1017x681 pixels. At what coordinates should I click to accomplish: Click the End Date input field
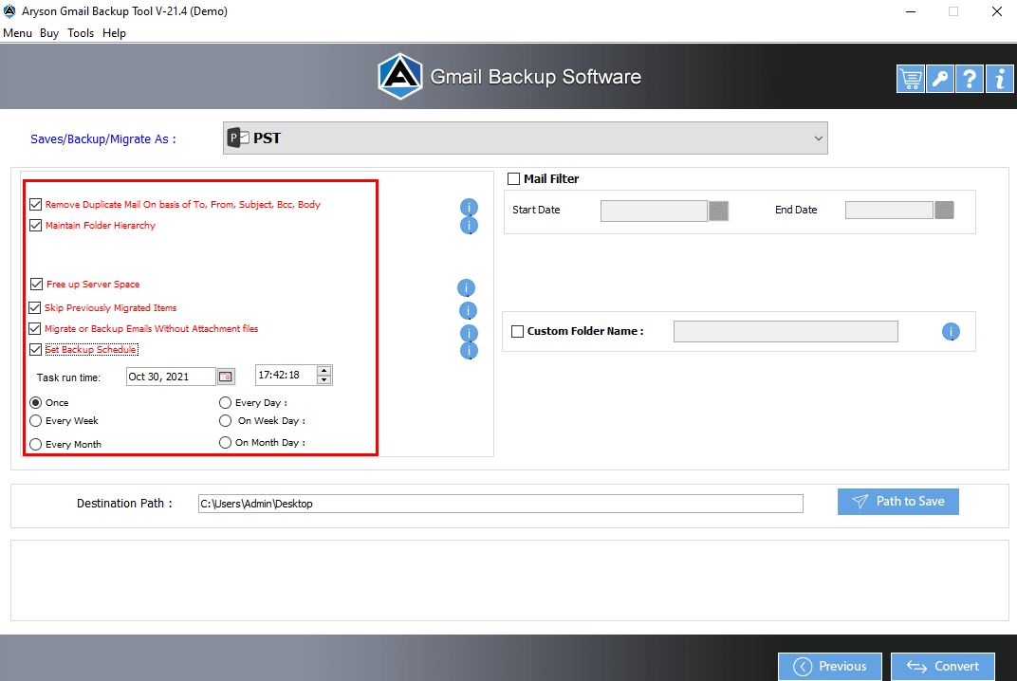(889, 211)
